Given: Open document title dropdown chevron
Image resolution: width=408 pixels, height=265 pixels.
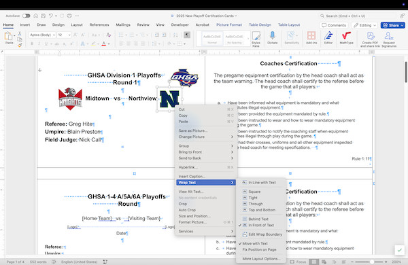Looking at the screenshot, I should click(x=236, y=16).
